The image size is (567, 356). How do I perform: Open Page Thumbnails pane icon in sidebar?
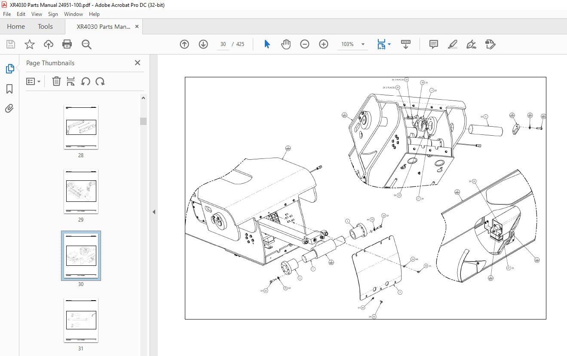click(9, 69)
